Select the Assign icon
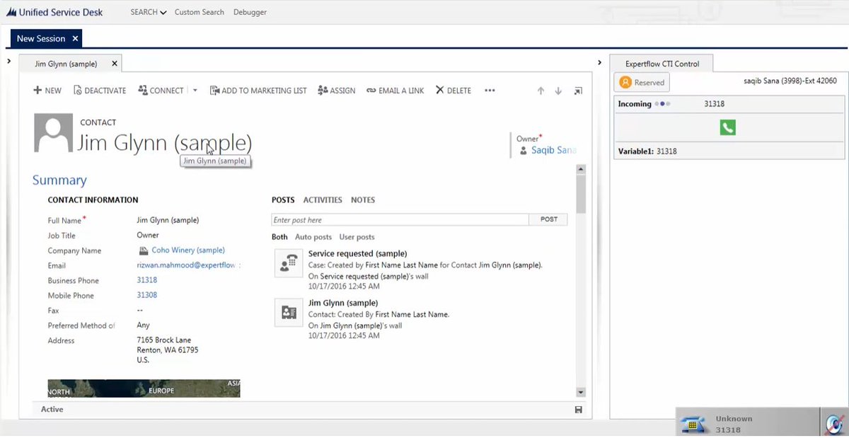 click(336, 90)
